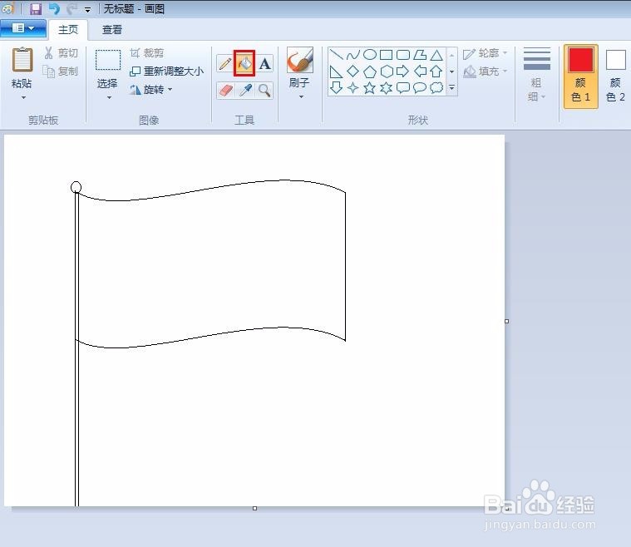The image size is (631, 547).
Task: Choose the Rounded rectangle shape
Action: [x=403, y=55]
